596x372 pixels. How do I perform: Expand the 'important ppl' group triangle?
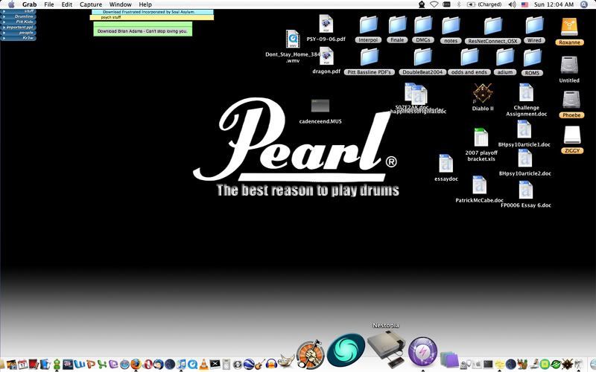coord(4,28)
